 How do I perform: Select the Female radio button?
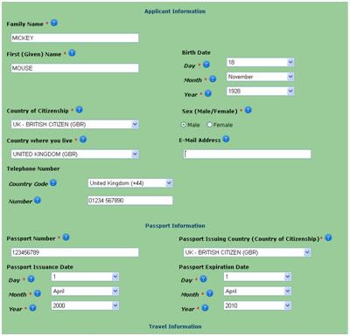tap(209, 125)
